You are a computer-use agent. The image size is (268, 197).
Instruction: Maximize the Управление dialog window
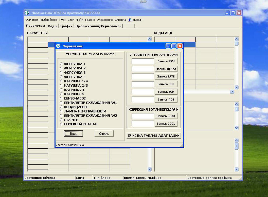[x=174, y=46]
